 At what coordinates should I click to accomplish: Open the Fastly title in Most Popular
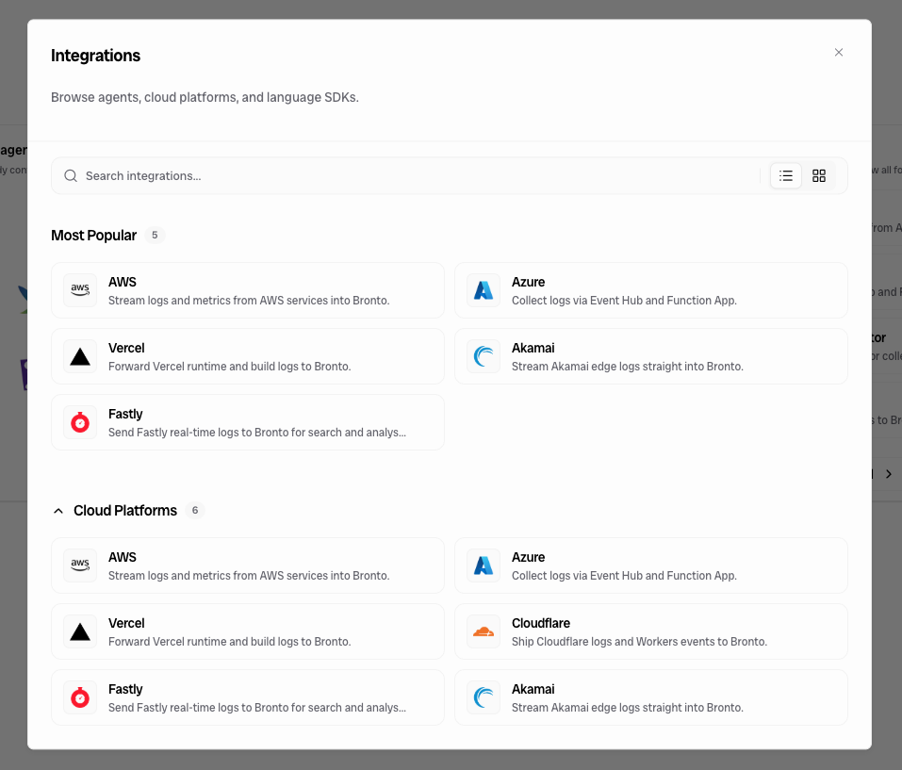(x=125, y=415)
